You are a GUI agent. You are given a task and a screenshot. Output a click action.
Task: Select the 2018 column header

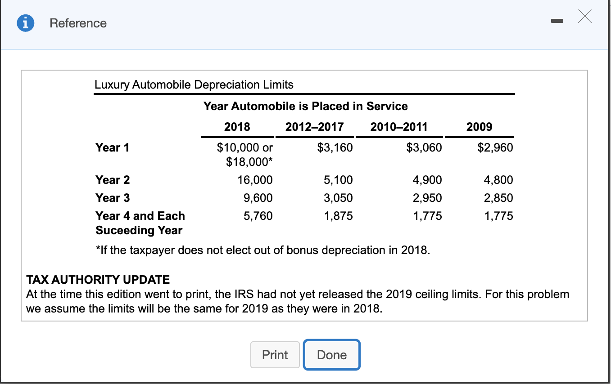point(236,127)
